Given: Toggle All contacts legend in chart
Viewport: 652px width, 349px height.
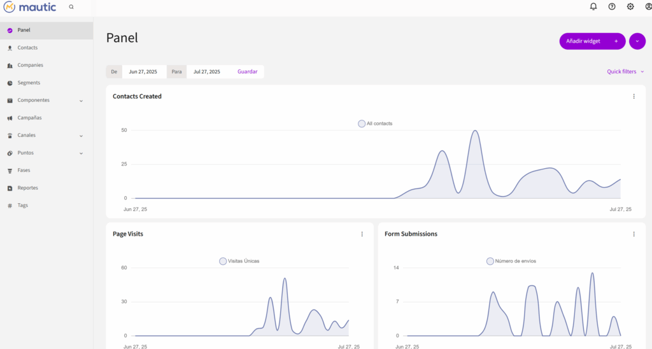Looking at the screenshot, I should click(375, 124).
